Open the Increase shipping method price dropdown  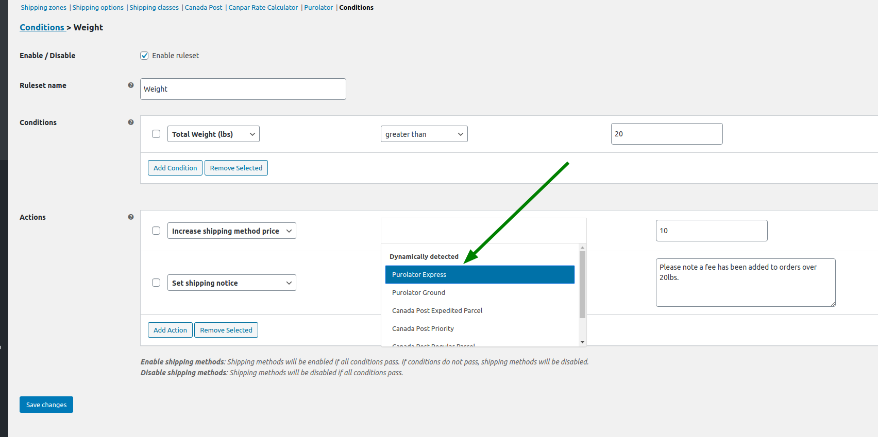coord(232,231)
